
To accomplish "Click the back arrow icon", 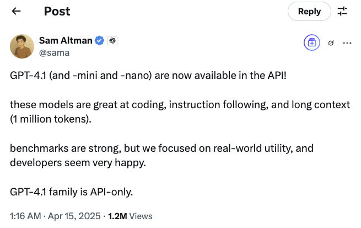I will click(x=16, y=11).
